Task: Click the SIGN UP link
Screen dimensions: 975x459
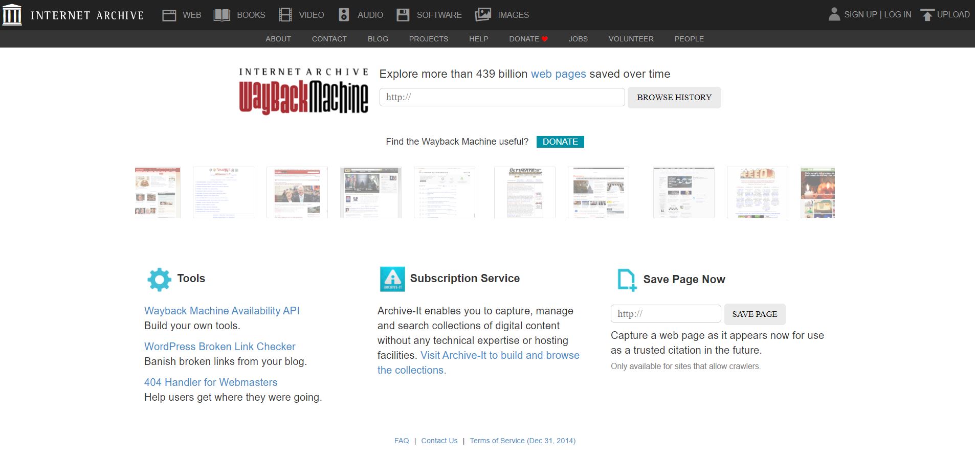Action: point(860,15)
